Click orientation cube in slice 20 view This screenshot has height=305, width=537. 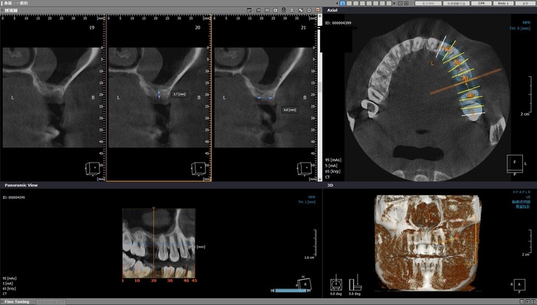coord(198,168)
